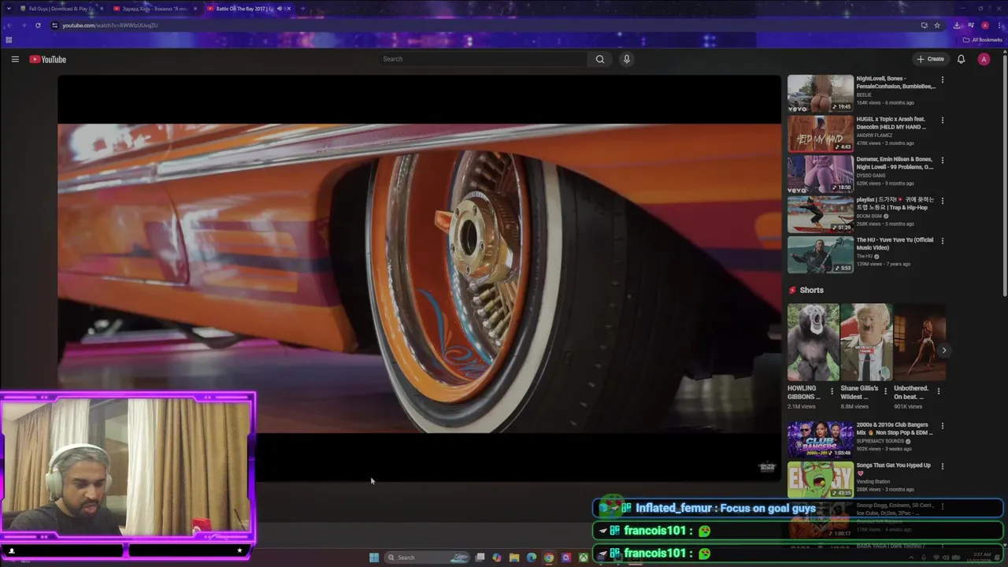This screenshot has width=1008, height=567.
Task: Open Songs That Get You Hyped Up video
Action: [821, 480]
